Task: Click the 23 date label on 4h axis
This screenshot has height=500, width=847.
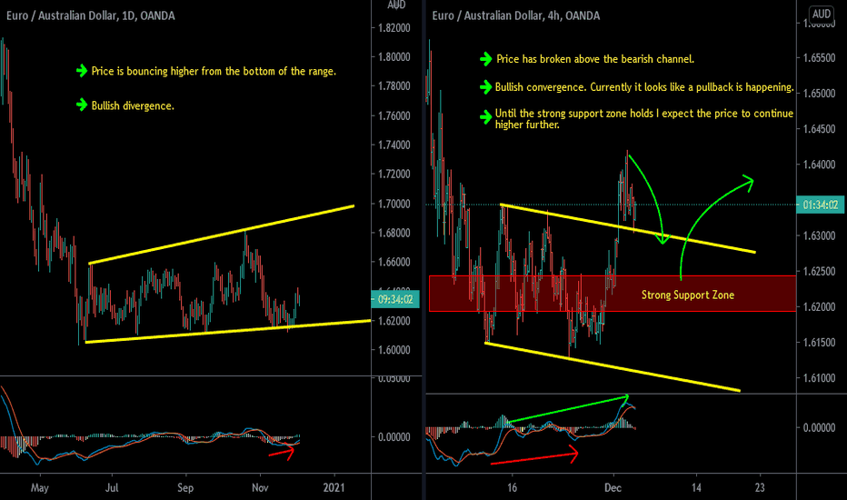Action: point(760,487)
